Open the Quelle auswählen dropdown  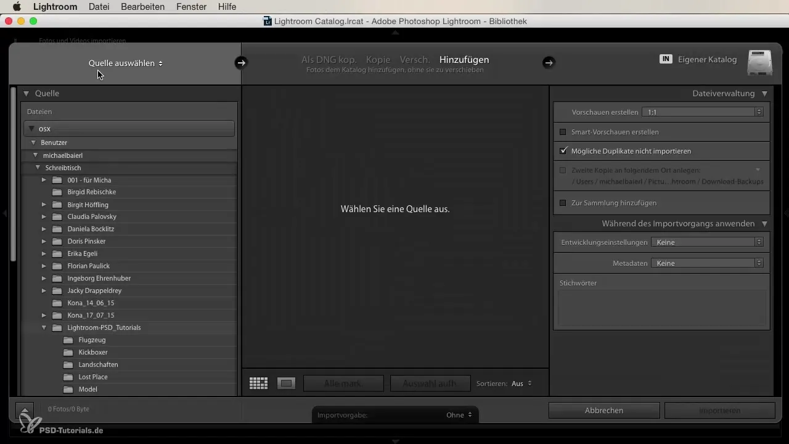(x=126, y=63)
